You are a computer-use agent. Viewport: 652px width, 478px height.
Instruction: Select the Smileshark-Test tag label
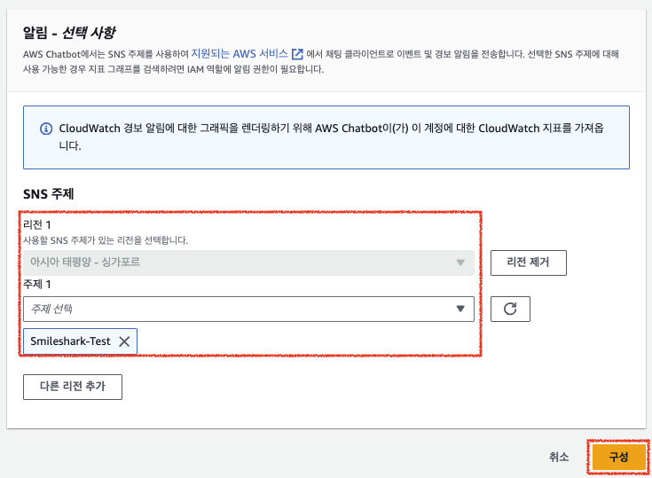pos(71,341)
